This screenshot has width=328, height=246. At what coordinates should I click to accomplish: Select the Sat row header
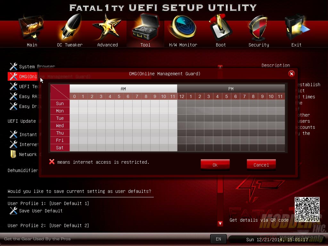60,147
